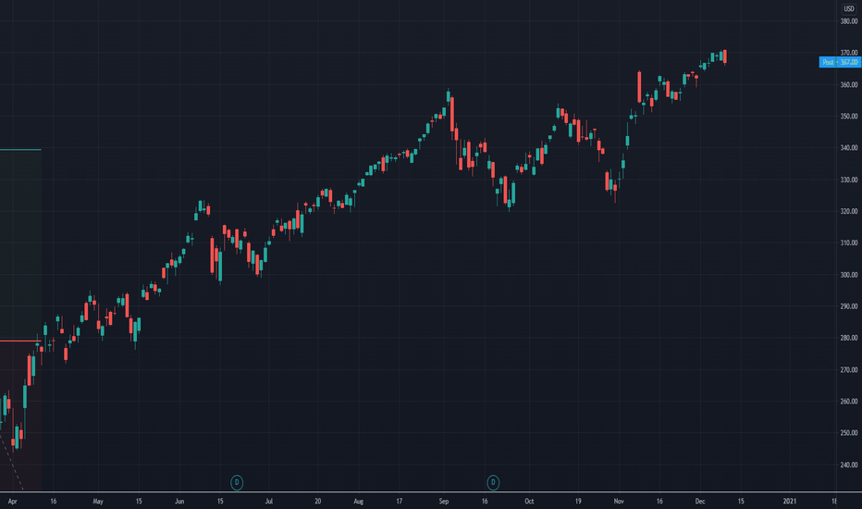Viewport: 862px width, 509px height.
Task: Click the 250.00 price axis label
Action: click(x=849, y=433)
